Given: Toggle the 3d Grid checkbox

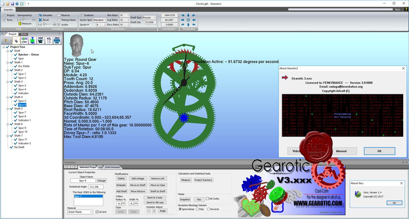Looking at the screenshot, I should pyautogui.click(x=97, y=212).
